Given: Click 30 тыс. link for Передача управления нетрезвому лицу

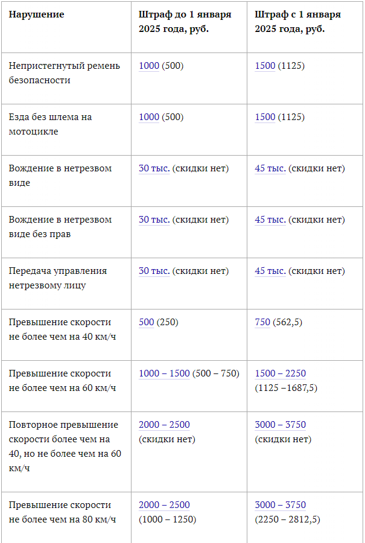Looking at the screenshot, I should [x=154, y=270].
